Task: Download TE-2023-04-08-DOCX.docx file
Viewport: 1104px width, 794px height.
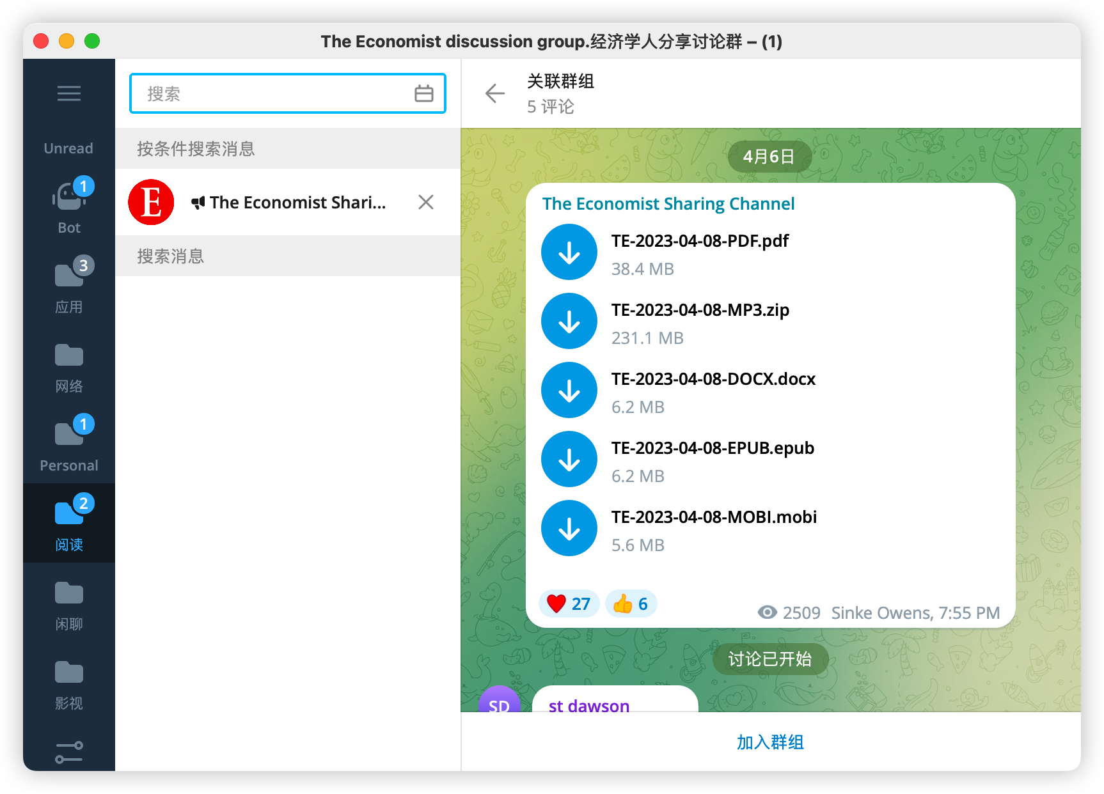Action: (569, 390)
